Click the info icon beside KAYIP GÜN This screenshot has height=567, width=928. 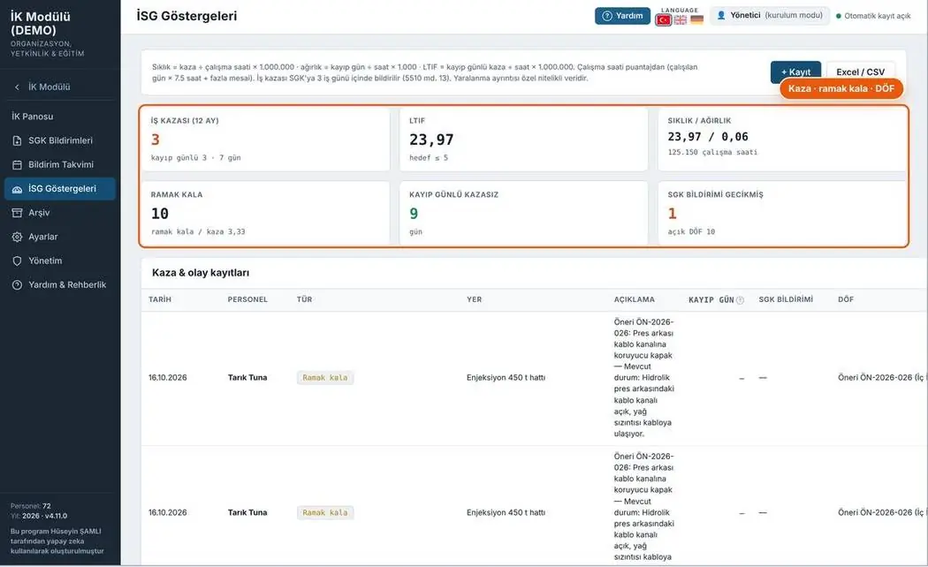click(x=740, y=300)
